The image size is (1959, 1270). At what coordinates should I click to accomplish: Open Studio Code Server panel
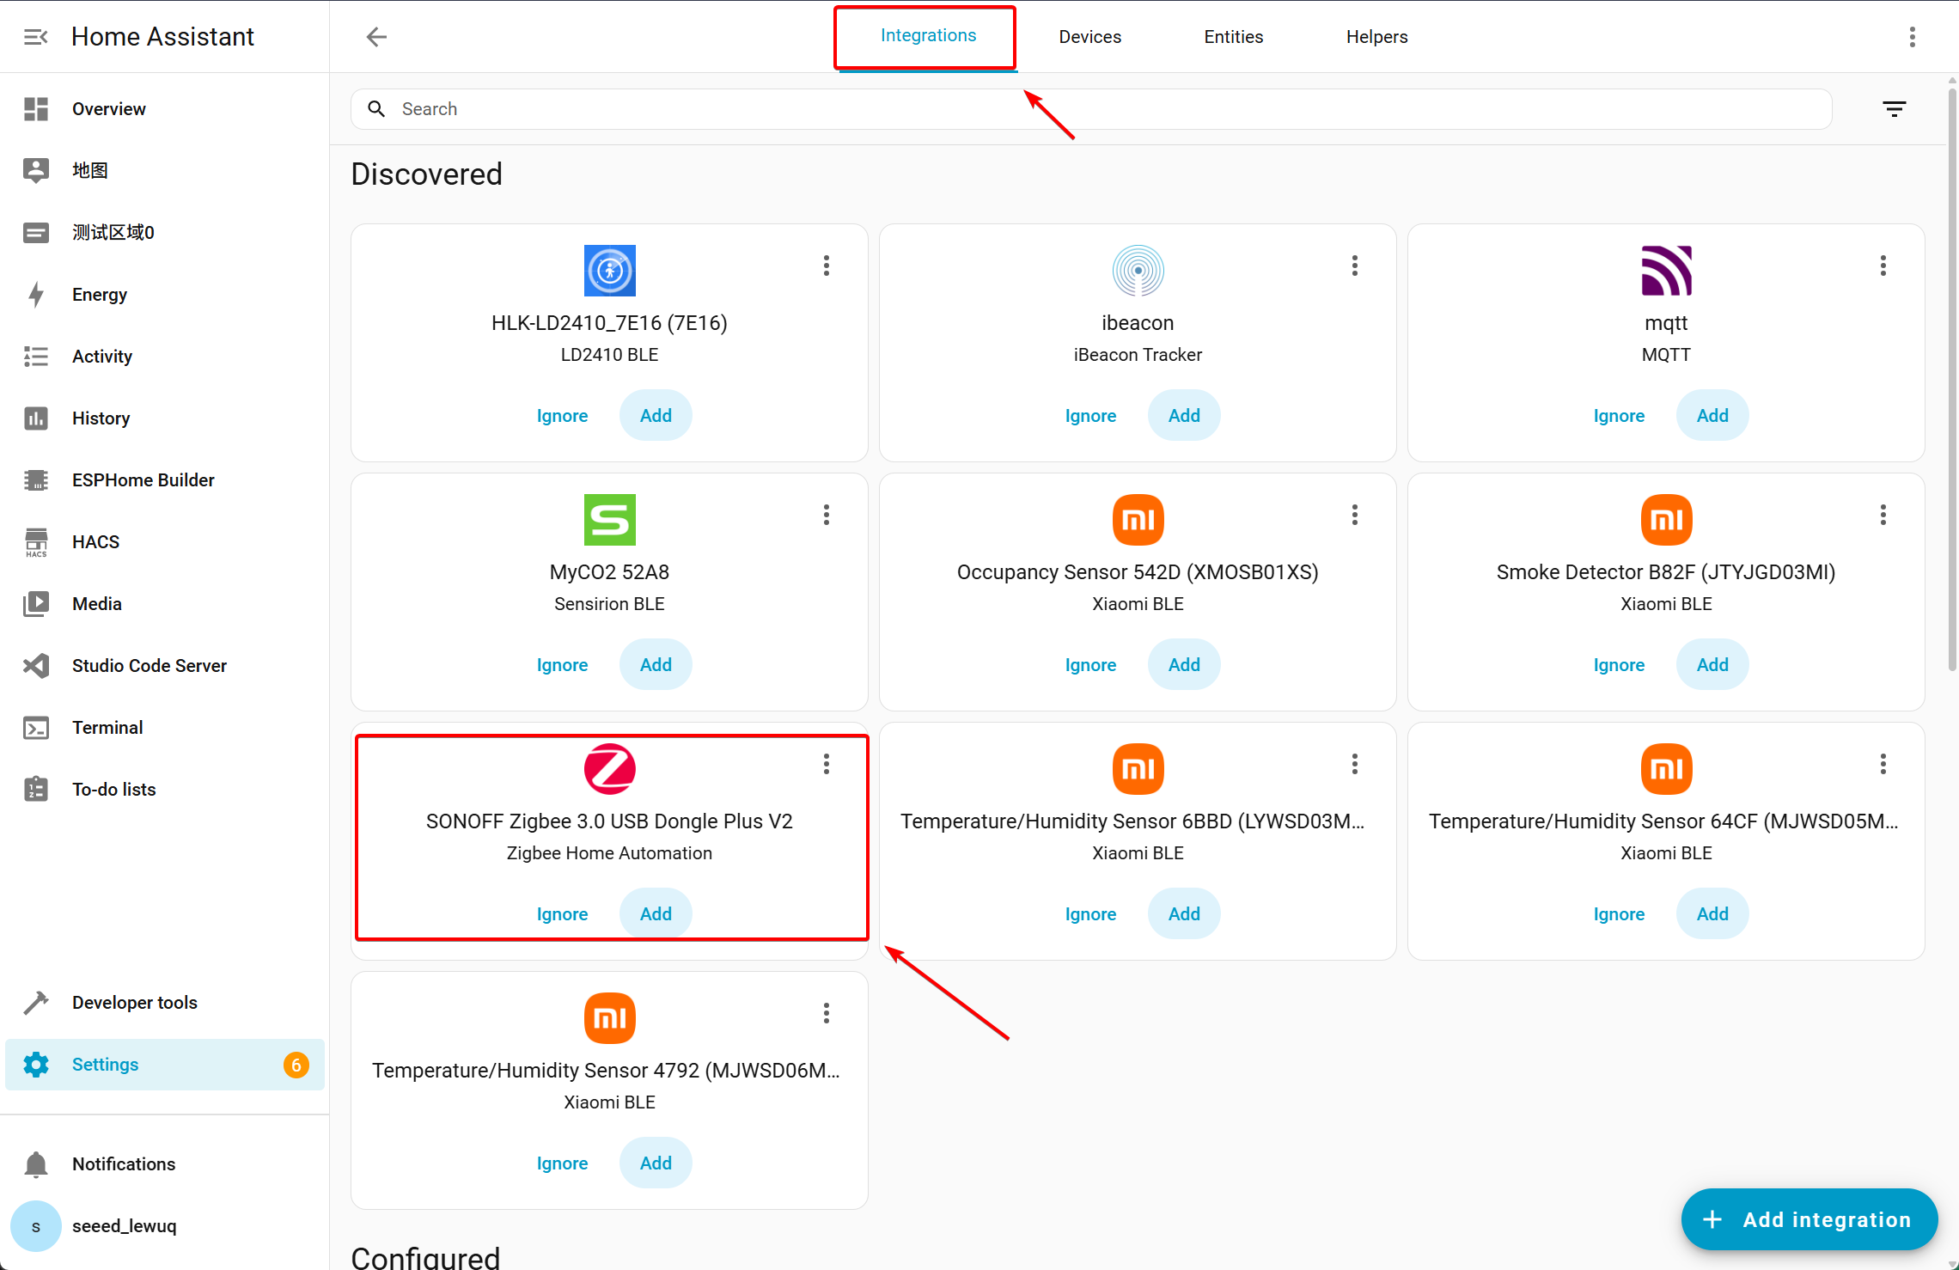tap(149, 666)
